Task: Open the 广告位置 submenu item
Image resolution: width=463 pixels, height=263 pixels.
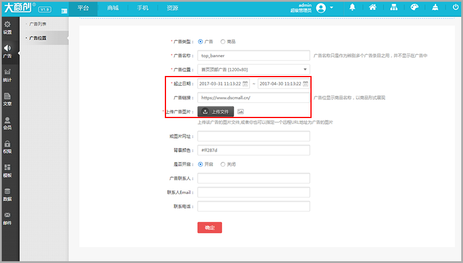Action: (38, 38)
